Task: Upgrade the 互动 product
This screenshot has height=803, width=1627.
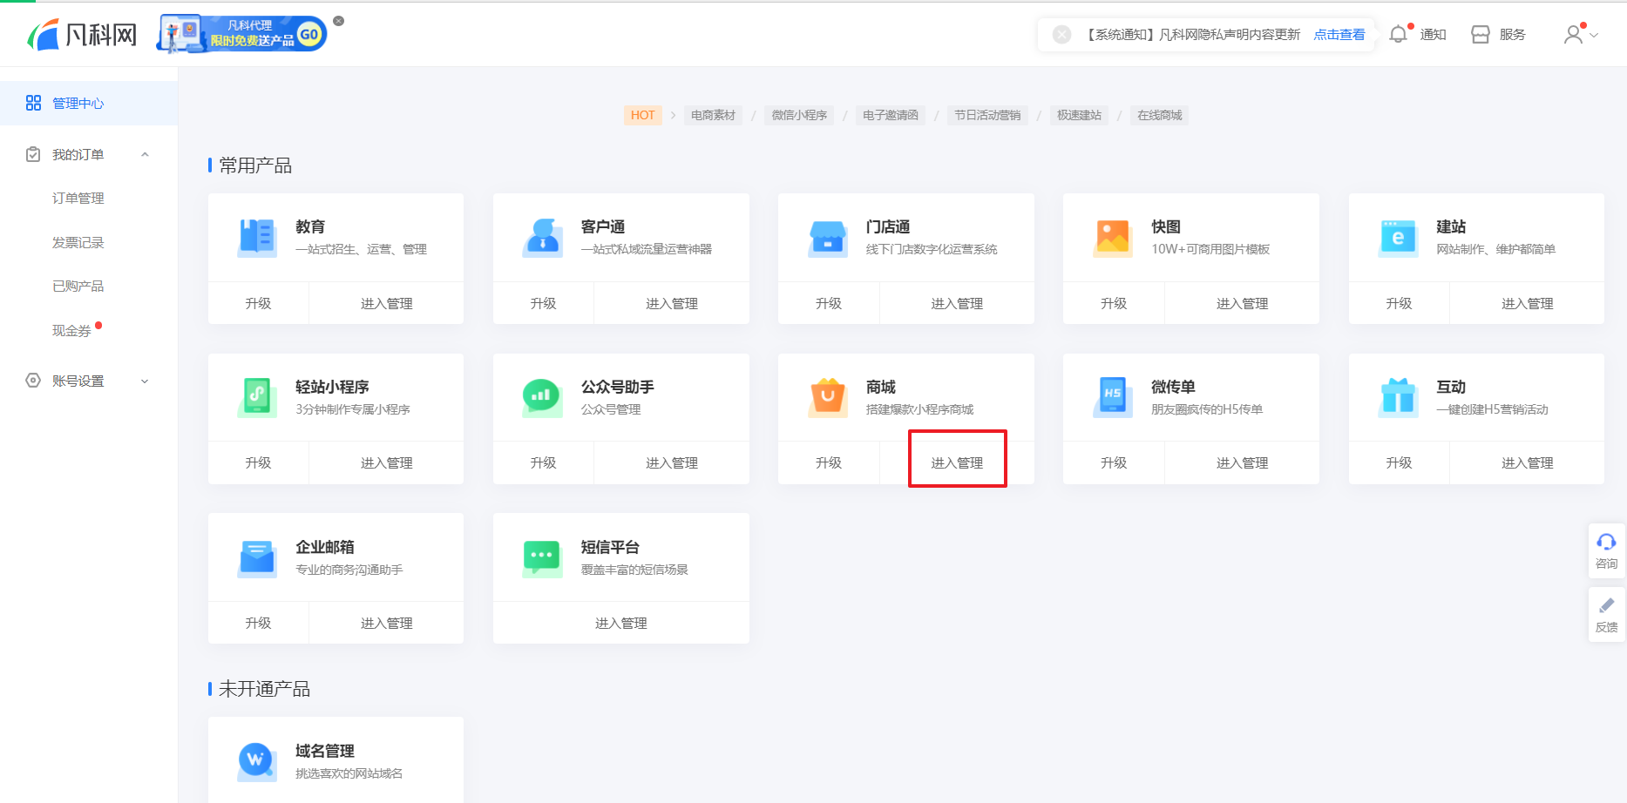Action: [x=1399, y=462]
